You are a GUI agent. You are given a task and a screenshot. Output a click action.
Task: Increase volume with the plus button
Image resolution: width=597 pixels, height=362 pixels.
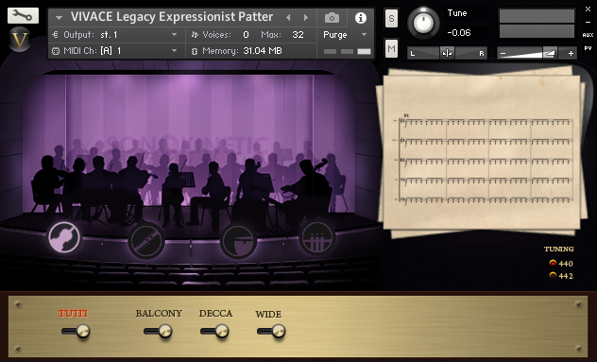571,54
